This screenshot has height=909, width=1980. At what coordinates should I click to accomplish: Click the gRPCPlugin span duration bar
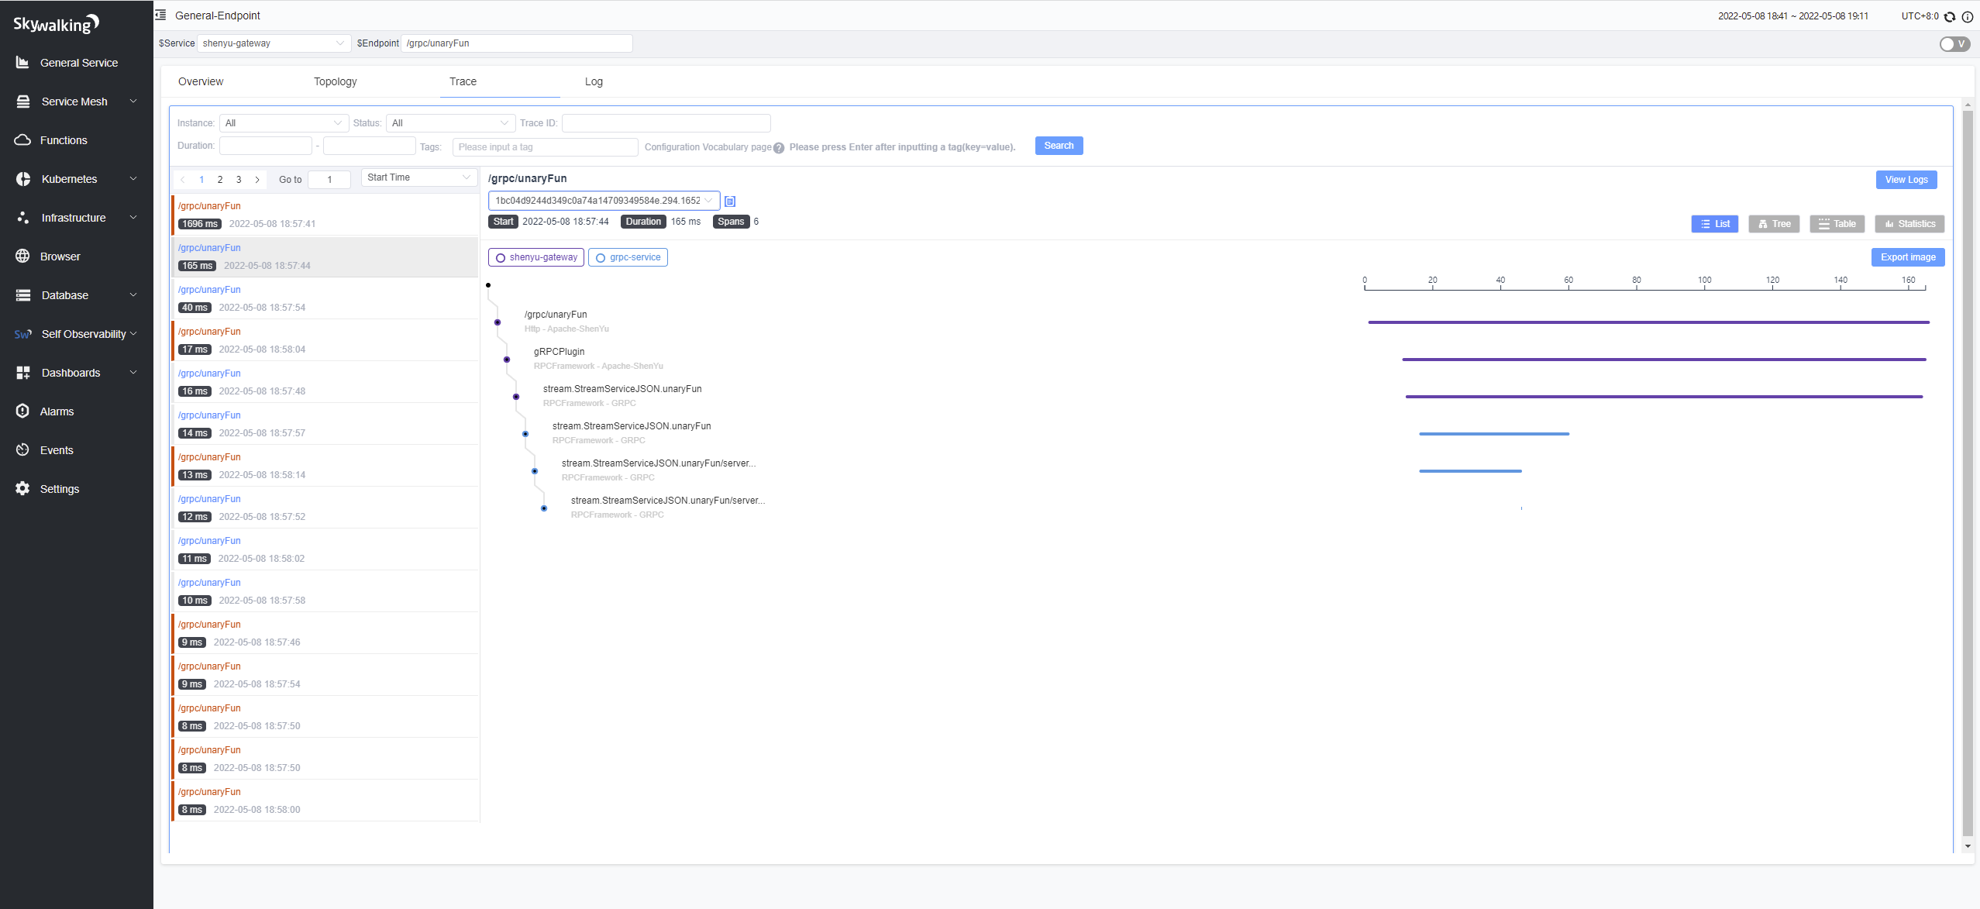click(1663, 360)
